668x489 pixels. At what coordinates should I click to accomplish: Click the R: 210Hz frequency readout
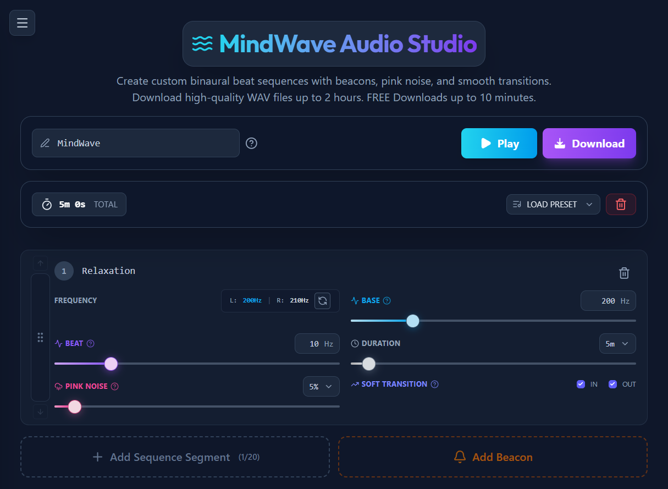[292, 301]
